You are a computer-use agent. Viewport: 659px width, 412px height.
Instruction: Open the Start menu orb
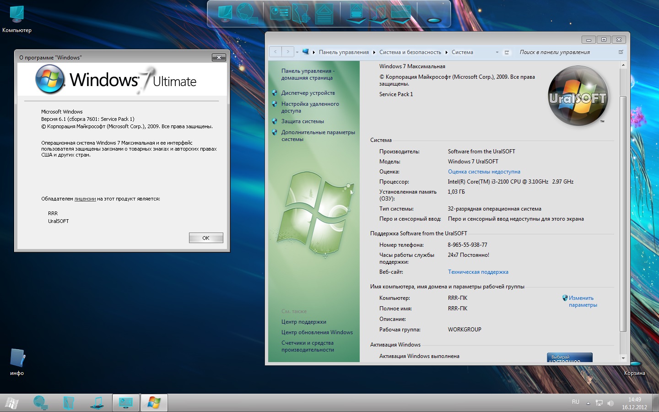11,403
